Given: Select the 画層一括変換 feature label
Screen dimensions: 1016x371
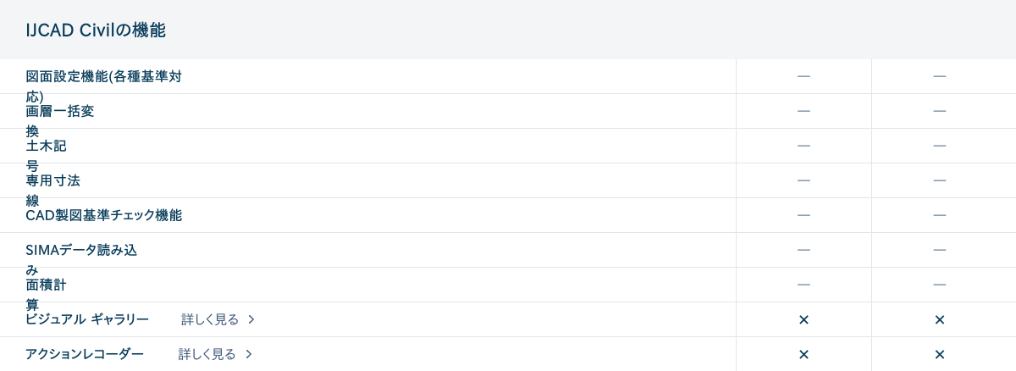Looking at the screenshot, I should [x=60, y=112].
